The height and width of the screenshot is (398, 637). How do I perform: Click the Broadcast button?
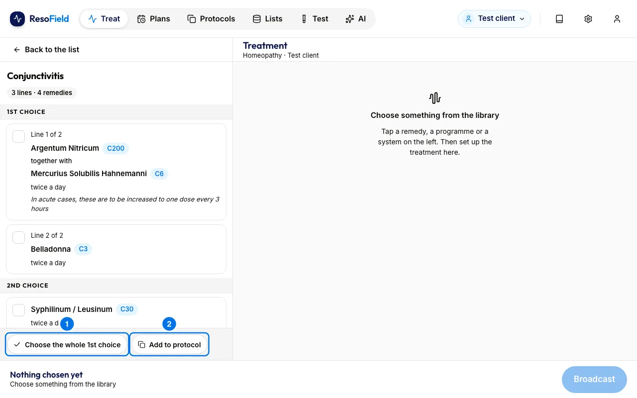click(x=594, y=379)
